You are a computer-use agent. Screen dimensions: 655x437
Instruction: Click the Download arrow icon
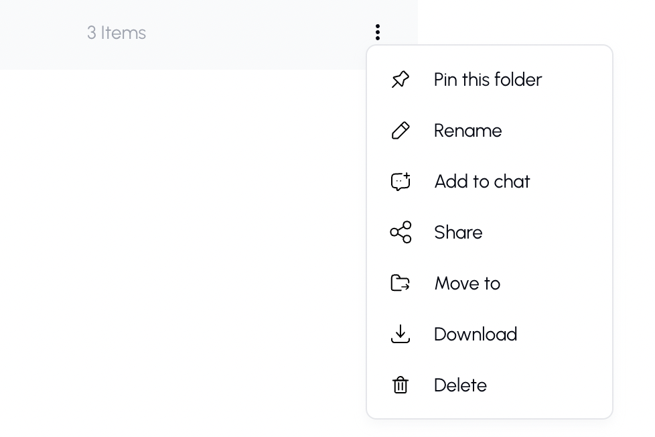pos(400,334)
